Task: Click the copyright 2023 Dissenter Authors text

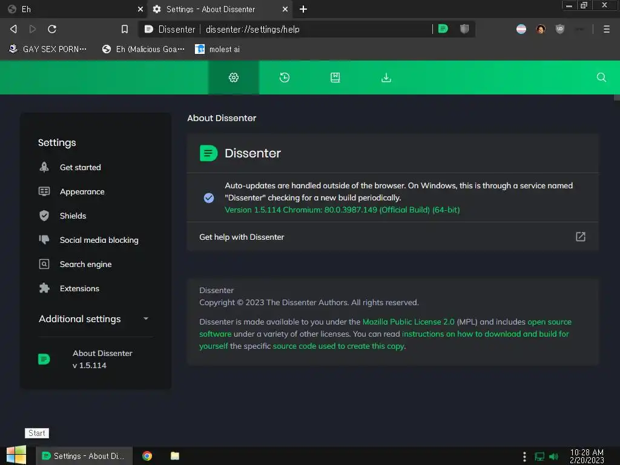Action: pyautogui.click(x=309, y=302)
